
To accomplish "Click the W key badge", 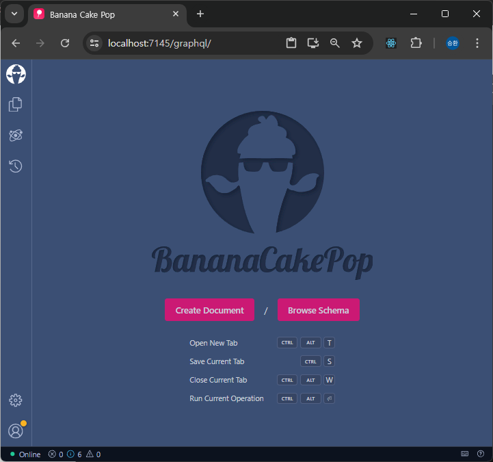I will click(329, 380).
